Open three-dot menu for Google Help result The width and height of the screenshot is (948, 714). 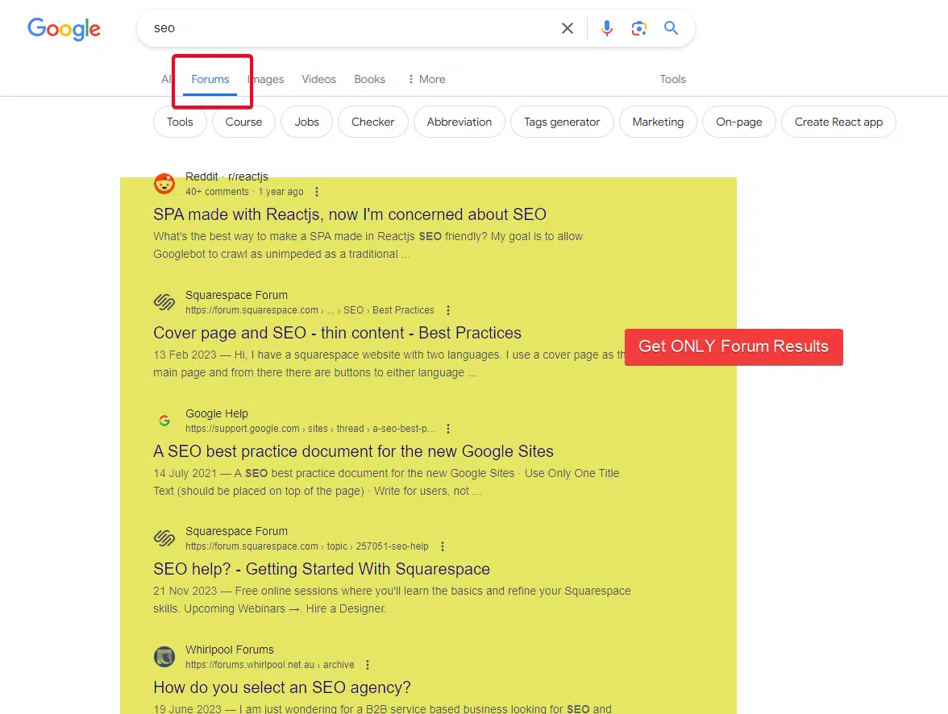[x=448, y=429]
